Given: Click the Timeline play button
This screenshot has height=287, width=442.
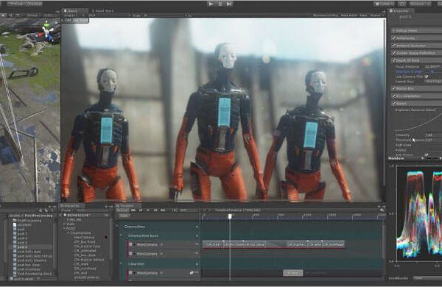Looking at the screenshot, I should [x=148, y=210].
